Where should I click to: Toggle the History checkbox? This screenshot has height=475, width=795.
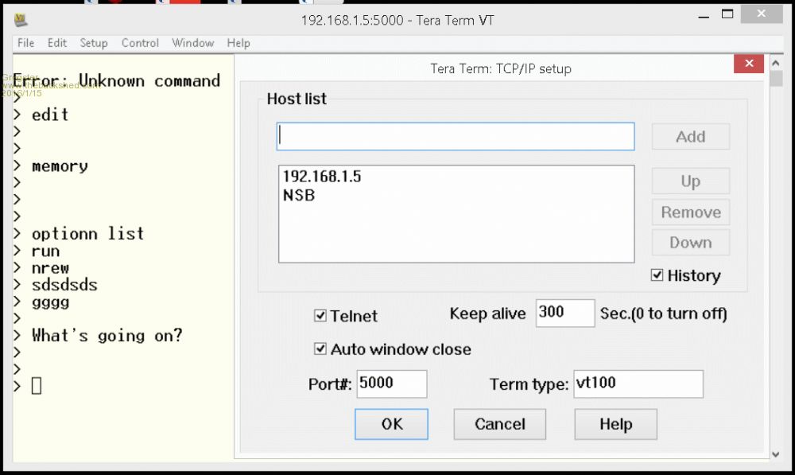[x=657, y=275]
